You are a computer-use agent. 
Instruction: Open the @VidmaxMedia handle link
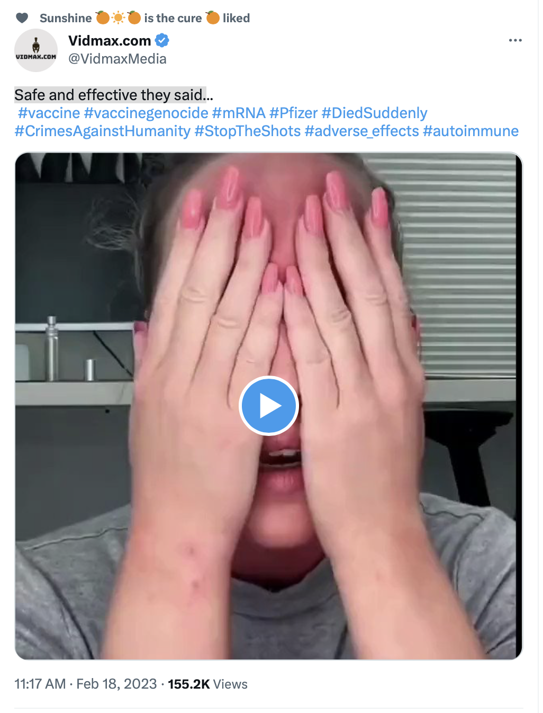[x=117, y=59]
